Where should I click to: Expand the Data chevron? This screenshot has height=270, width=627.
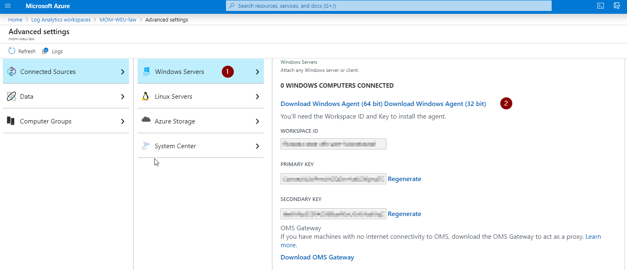[123, 97]
